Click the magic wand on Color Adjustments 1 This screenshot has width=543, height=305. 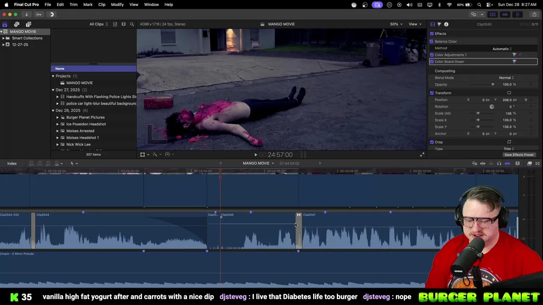click(520, 55)
